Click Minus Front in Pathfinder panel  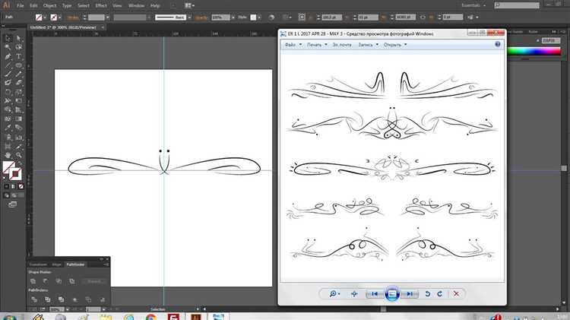coord(46,281)
